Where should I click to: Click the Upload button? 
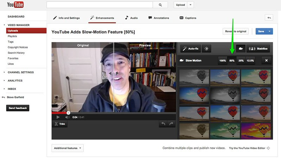(180, 5)
